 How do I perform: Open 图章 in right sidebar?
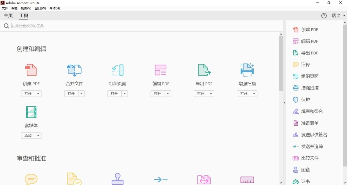301,170
